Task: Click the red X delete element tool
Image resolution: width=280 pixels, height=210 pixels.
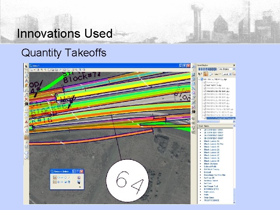Action: 26,99
